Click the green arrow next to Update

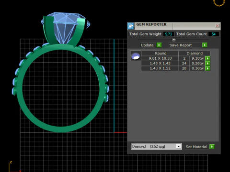coord(159,45)
